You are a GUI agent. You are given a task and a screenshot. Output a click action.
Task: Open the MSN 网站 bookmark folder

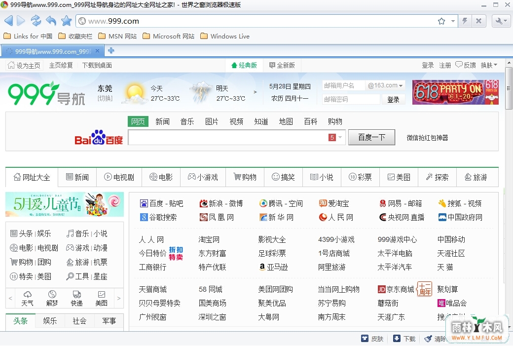(x=117, y=37)
